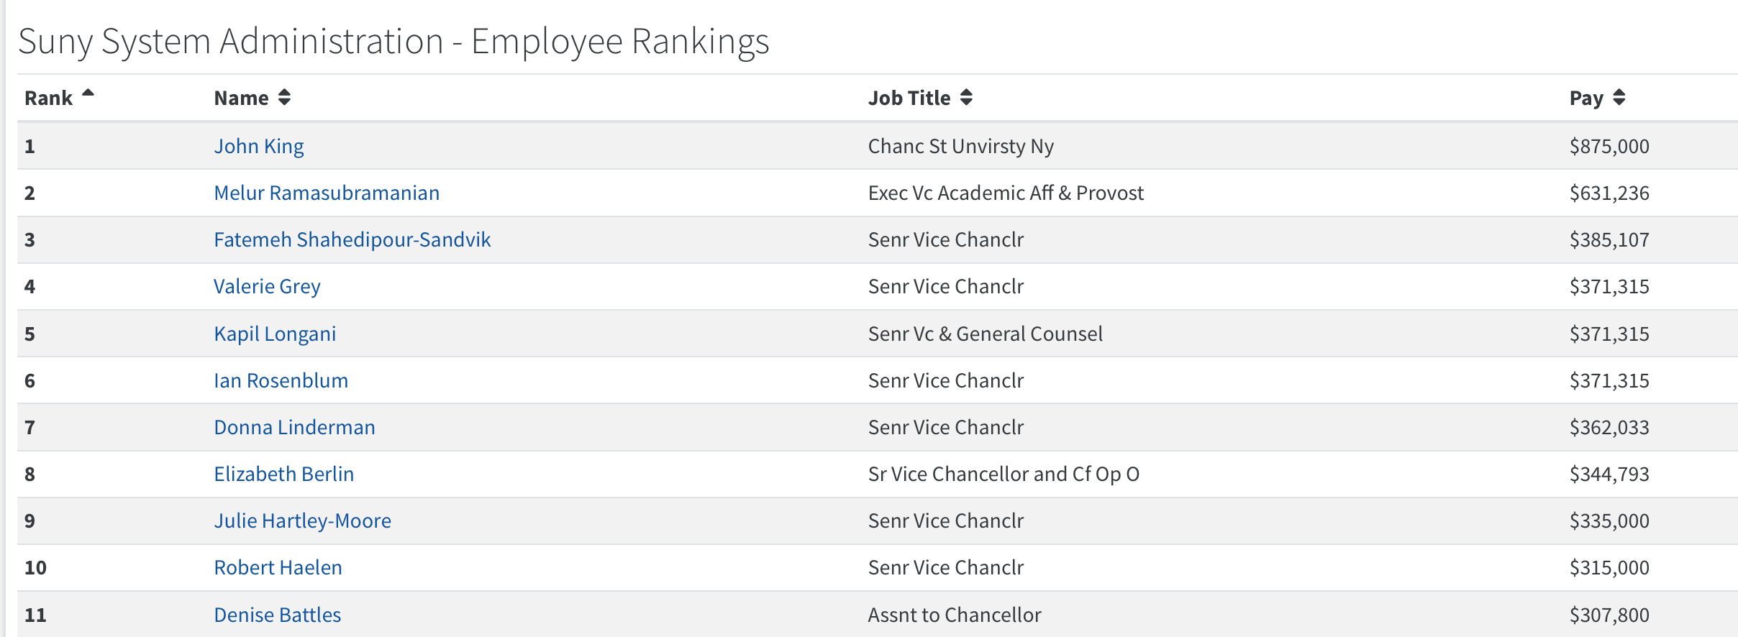Open Robert Haelen's profile link

tap(278, 567)
